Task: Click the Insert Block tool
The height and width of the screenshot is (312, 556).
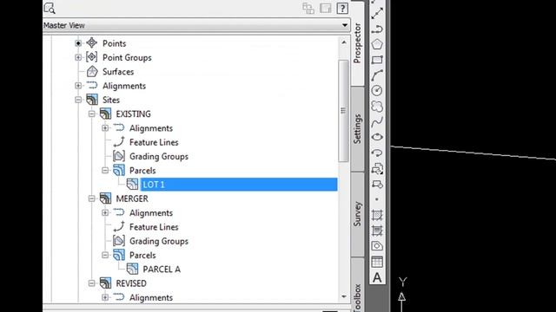Action: tap(377, 169)
